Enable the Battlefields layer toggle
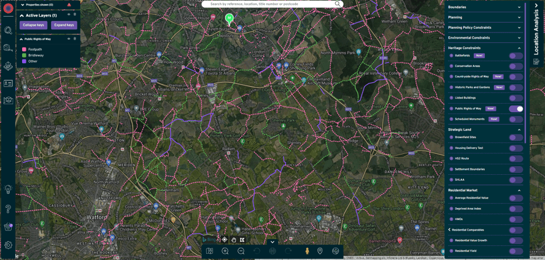The width and height of the screenshot is (545, 260). (x=516, y=56)
